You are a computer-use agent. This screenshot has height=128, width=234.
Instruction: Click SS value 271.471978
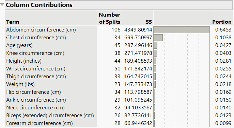coord(138,53)
